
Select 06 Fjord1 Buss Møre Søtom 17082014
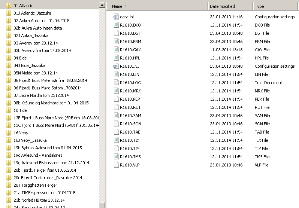tap(48, 88)
